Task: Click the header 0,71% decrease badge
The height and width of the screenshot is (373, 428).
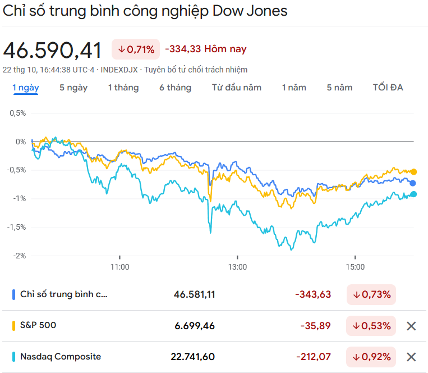Action: (136, 49)
